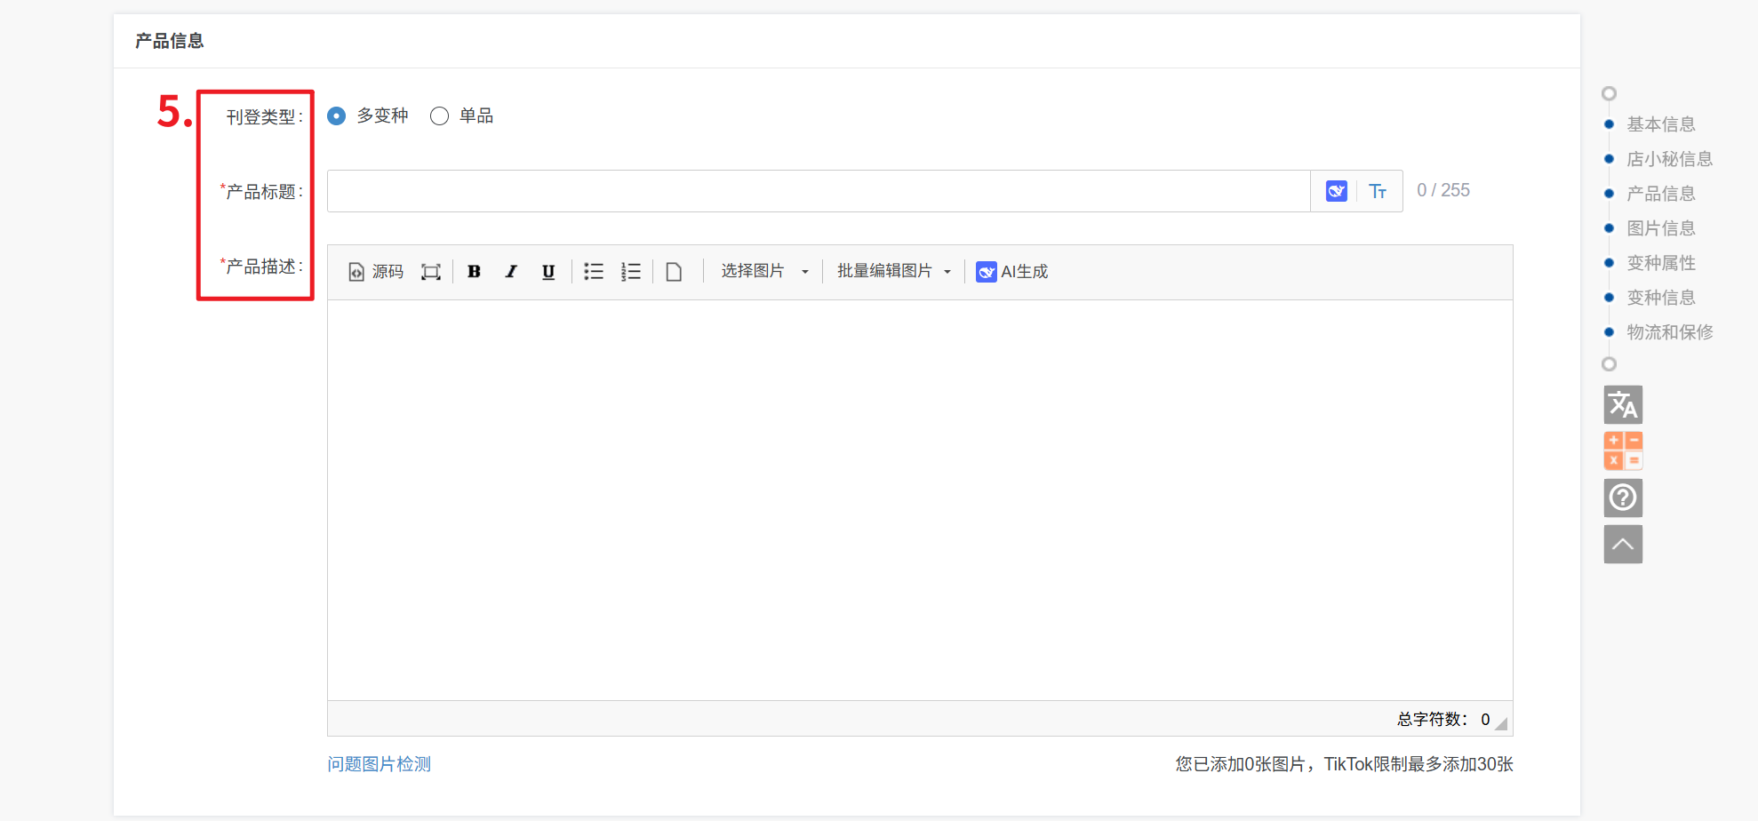Open the translate tool in sidebar
Image resolution: width=1758 pixels, height=821 pixels.
tap(1622, 405)
